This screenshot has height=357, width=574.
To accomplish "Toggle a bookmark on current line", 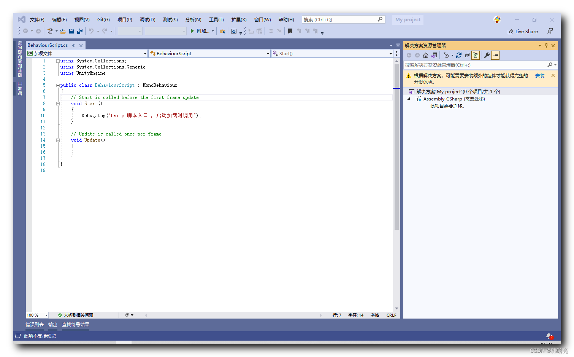I will (290, 31).
